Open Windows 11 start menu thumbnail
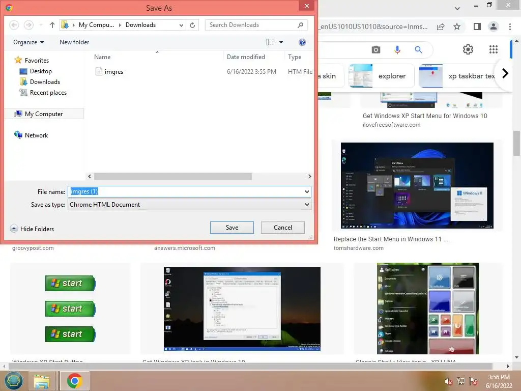The image size is (521, 391). [x=417, y=185]
